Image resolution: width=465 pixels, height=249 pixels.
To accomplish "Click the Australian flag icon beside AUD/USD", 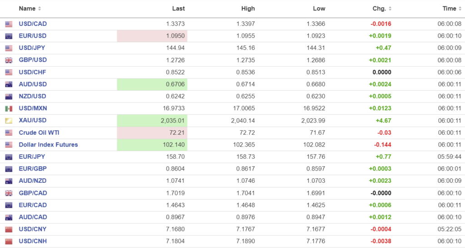I will pyautogui.click(x=9, y=84).
